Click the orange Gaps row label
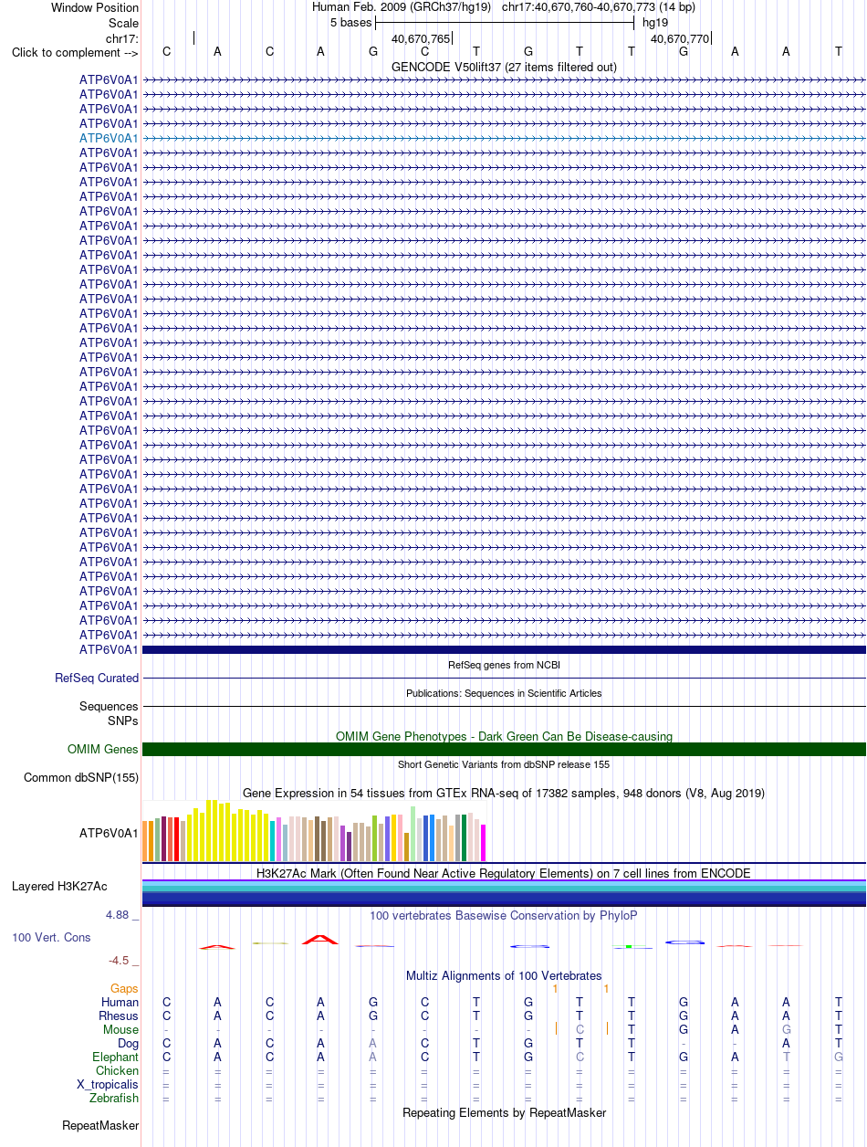This screenshot has width=867, height=1147. [124, 989]
